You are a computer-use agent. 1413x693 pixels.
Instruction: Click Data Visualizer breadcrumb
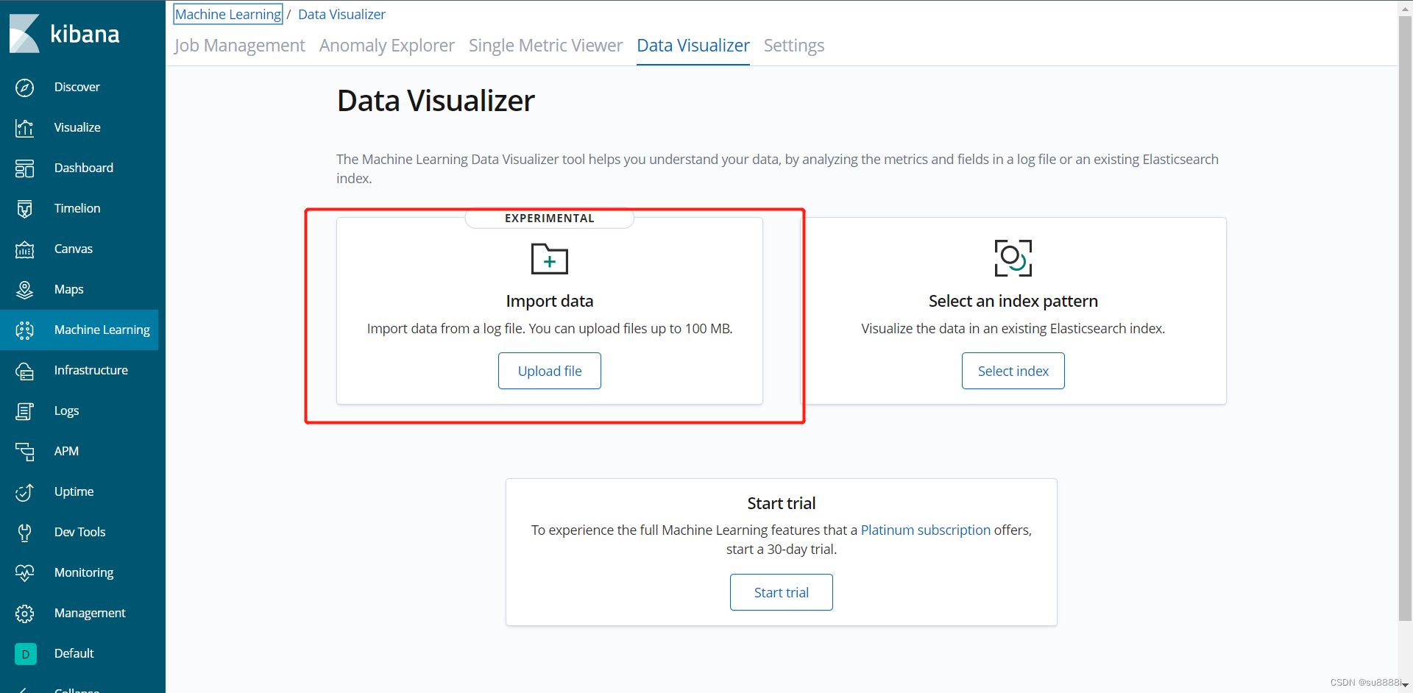(x=341, y=14)
